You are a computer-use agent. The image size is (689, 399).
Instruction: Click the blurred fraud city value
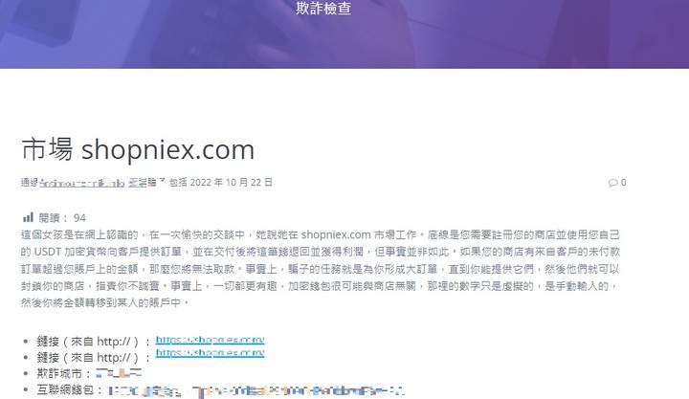119,373
